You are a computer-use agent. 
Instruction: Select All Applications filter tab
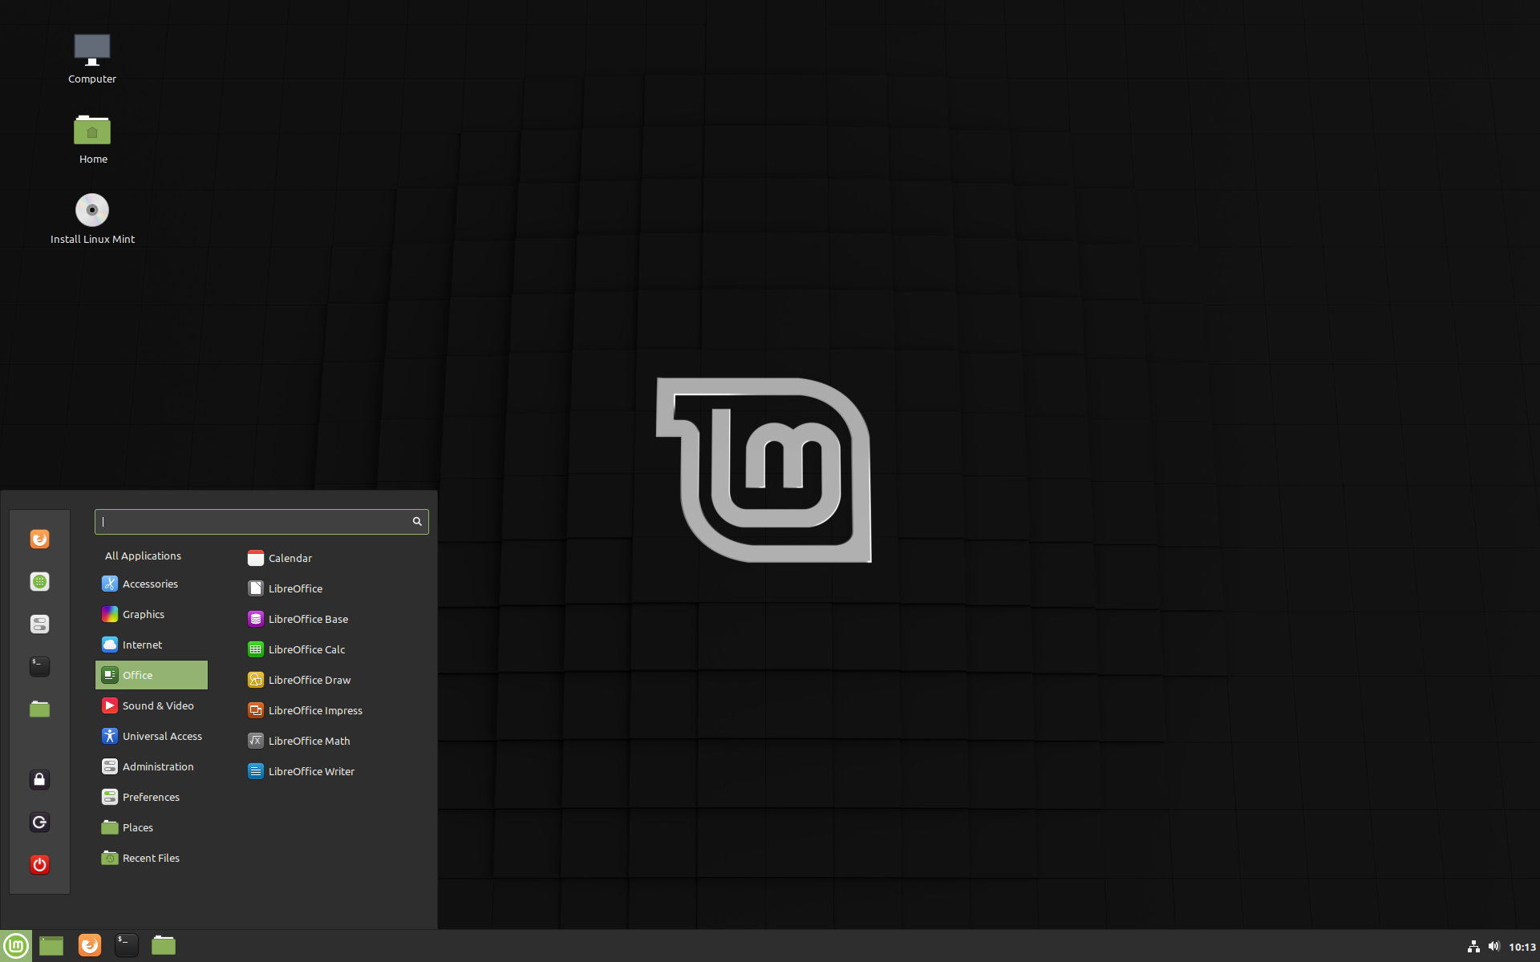tap(142, 554)
